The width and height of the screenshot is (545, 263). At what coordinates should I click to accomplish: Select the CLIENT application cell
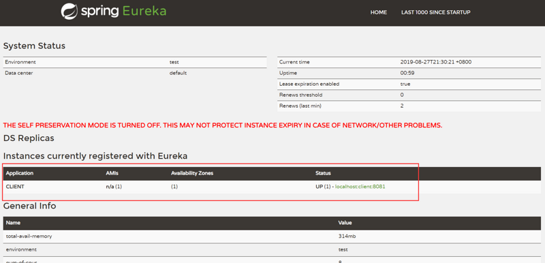click(x=15, y=187)
